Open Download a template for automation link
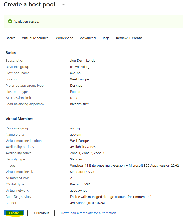This screenshot has width=183, height=217. [88, 213]
